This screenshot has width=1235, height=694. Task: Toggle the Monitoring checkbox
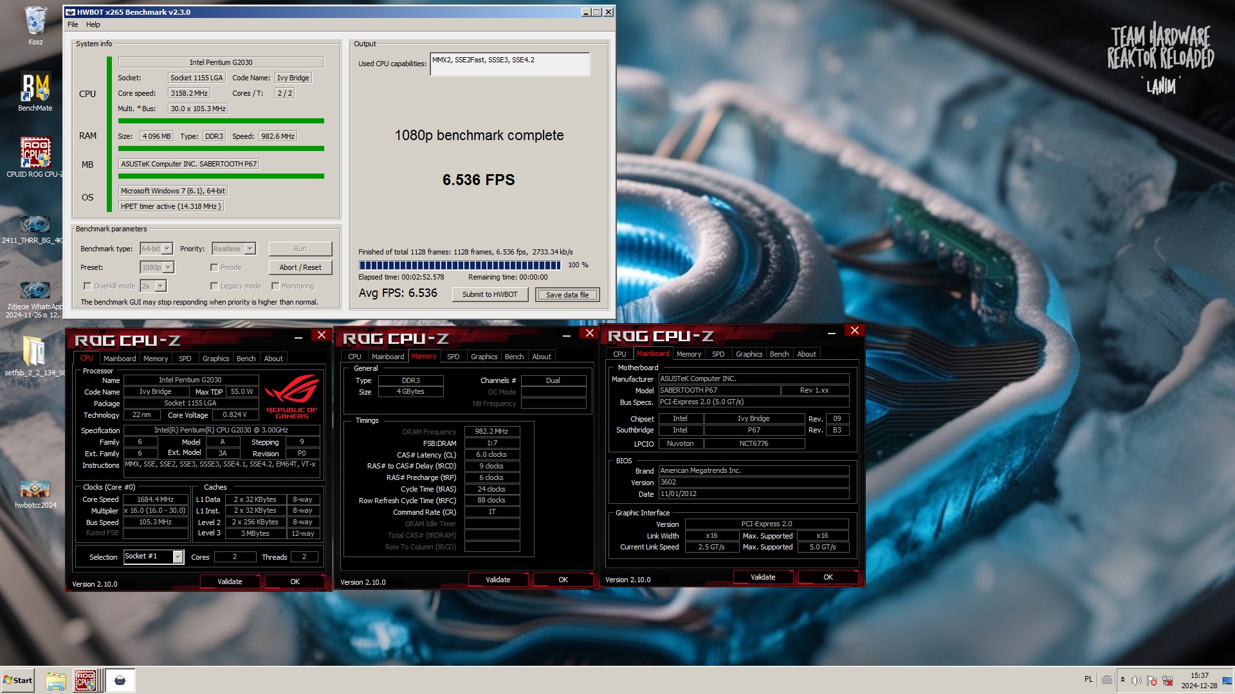(275, 286)
